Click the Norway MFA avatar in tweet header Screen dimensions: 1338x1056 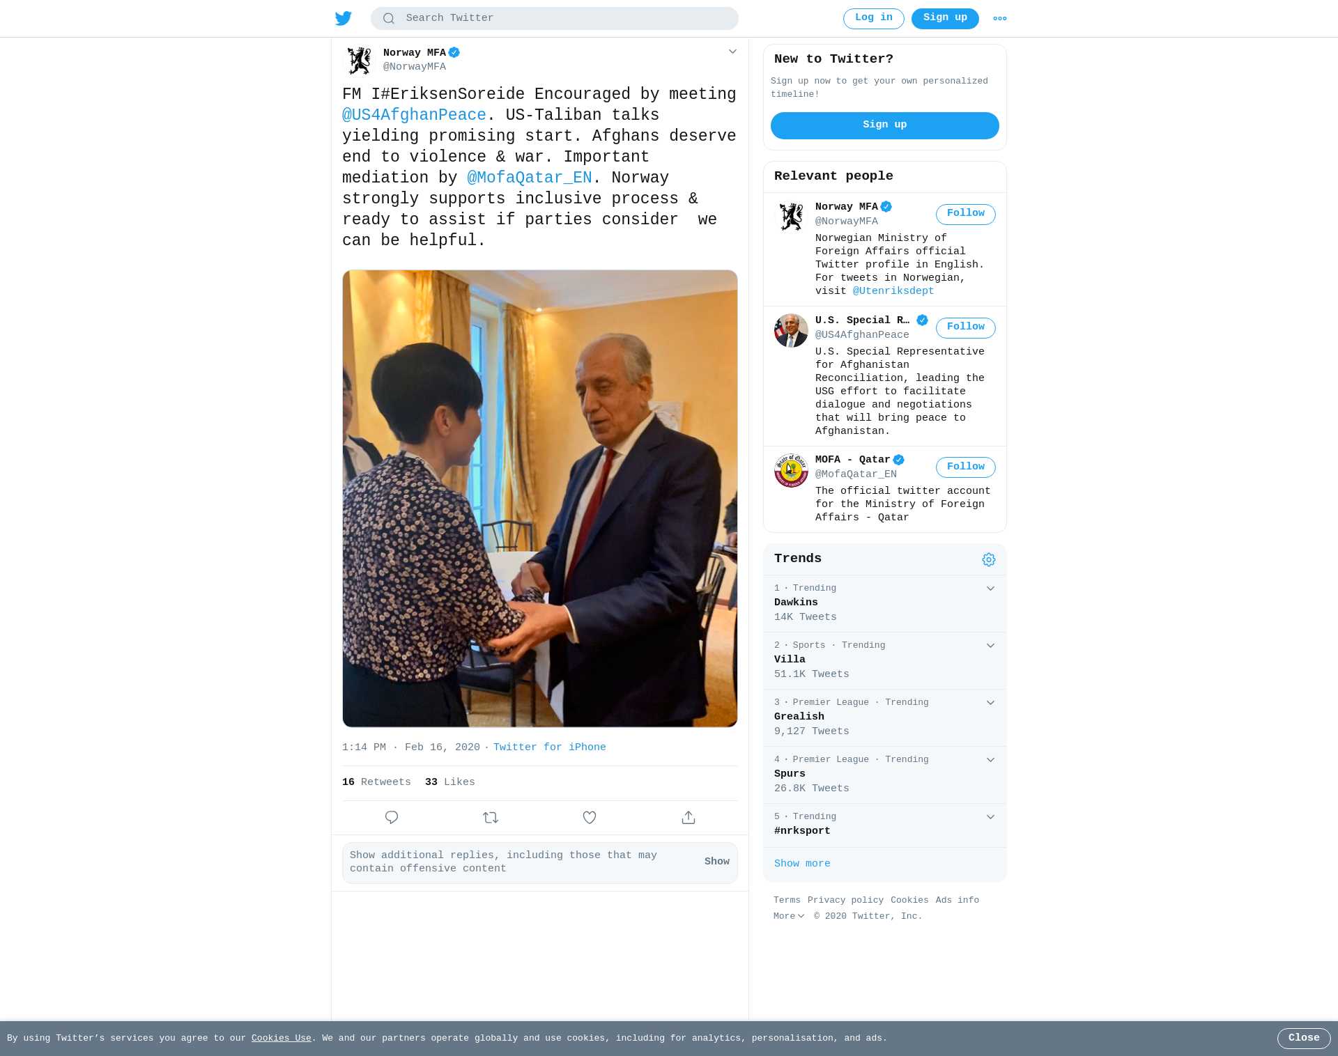click(x=360, y=60)
